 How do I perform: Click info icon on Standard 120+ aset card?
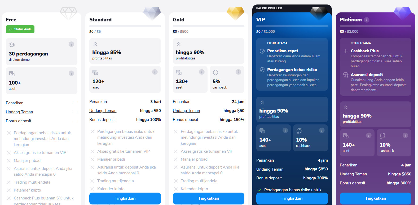point(155,72)
